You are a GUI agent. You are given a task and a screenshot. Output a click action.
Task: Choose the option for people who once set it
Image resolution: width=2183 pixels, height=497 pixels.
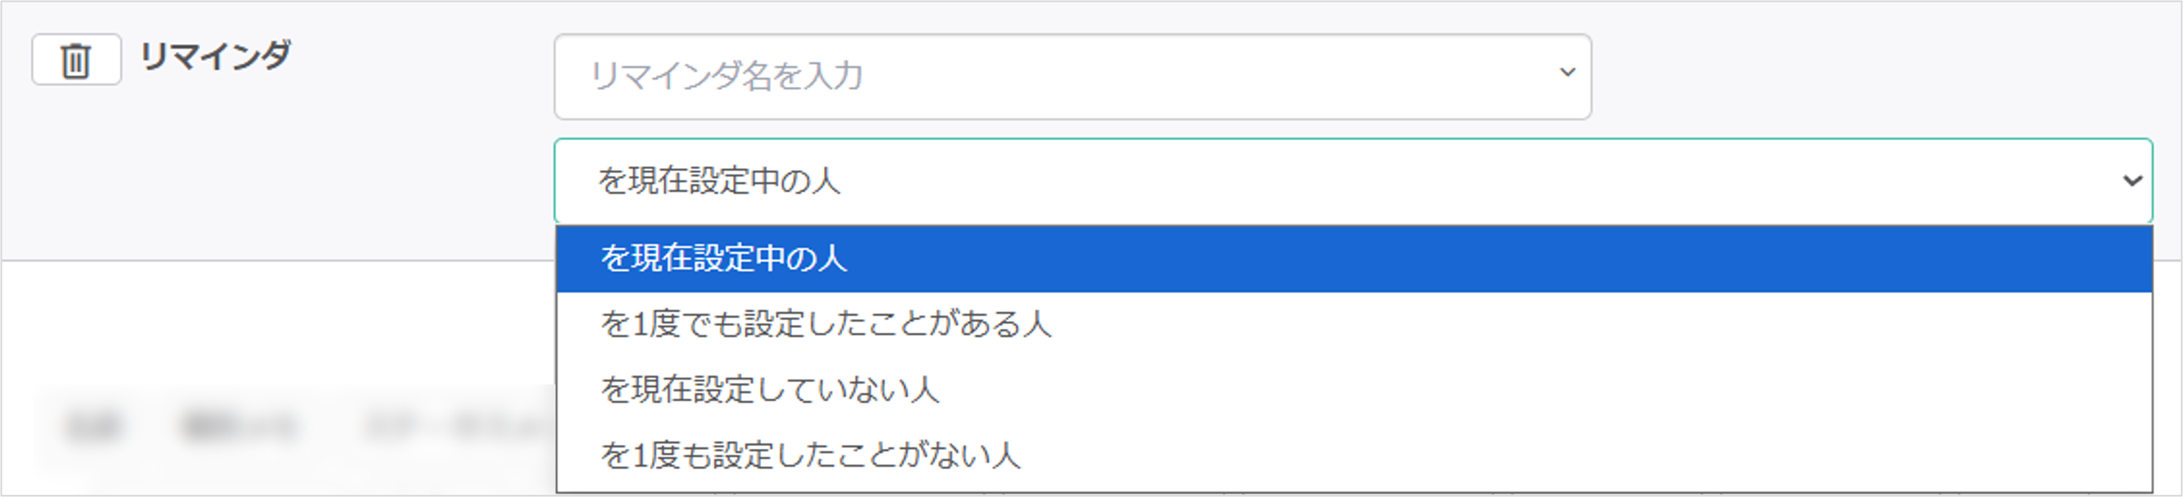826,324
